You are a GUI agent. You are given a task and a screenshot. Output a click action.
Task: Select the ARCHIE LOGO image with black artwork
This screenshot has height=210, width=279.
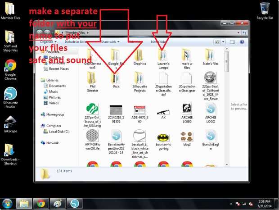[x=187, y=113]
